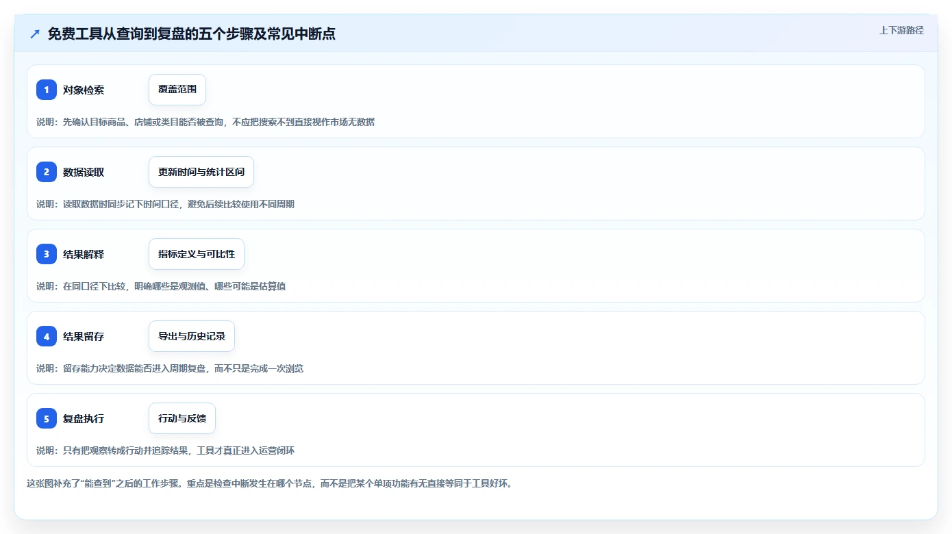Click the description starting 先确认目标商品
The width and height of the screenshot is (952, 534).
(205, 122)
